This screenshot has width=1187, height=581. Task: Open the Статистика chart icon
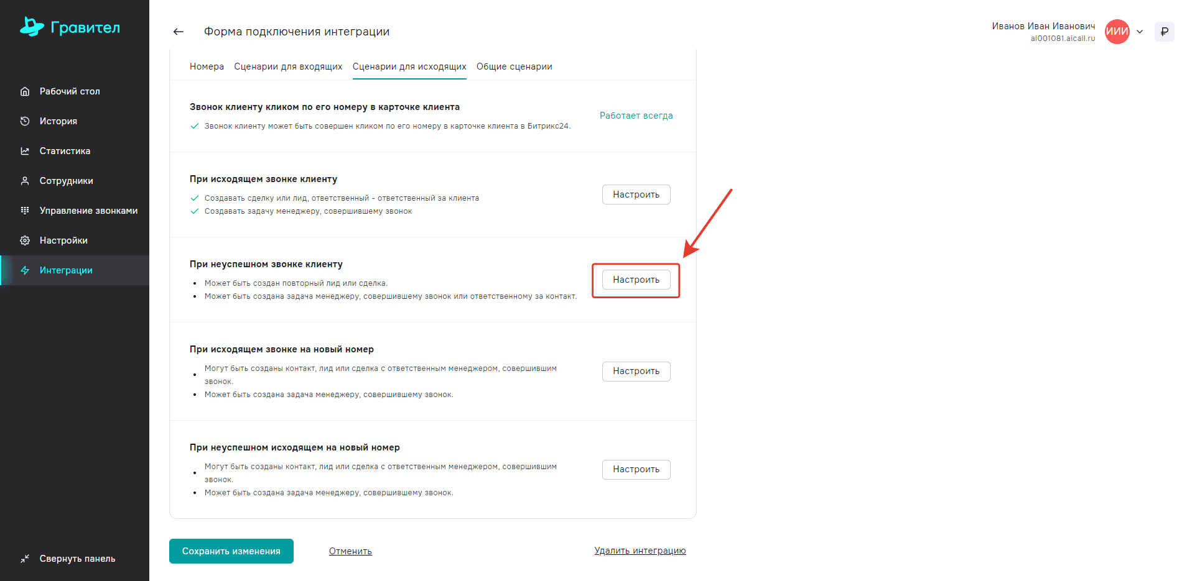pyautogui.click(x=25, y=151)
